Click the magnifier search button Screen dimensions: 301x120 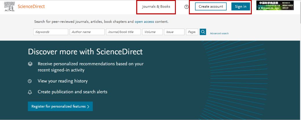tap(203, 32)
